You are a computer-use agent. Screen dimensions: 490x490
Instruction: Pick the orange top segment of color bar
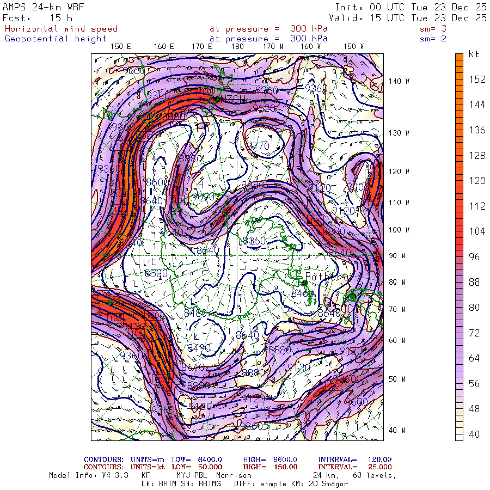(459, 57)
